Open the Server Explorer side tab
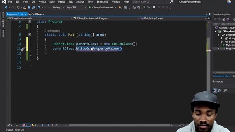The image size is (235, 132). (3, 19)
